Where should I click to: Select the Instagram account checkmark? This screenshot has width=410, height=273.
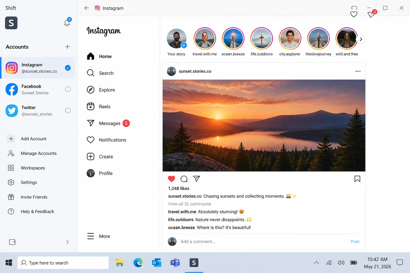pos(68,68)
